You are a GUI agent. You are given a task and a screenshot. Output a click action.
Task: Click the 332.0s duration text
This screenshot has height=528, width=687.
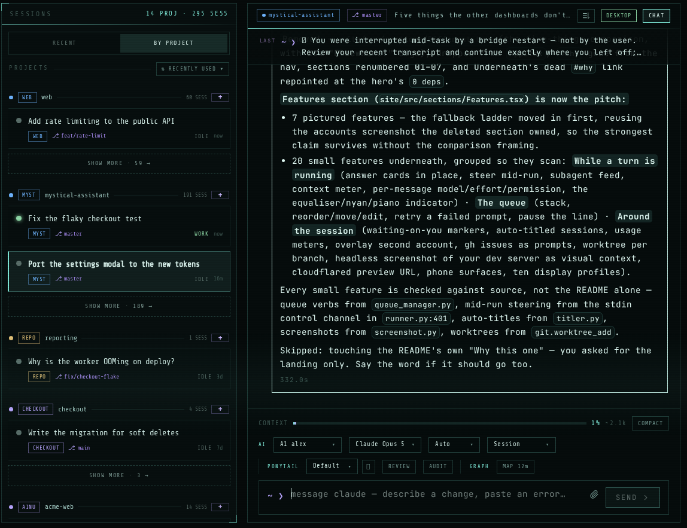click(x=294, y=380)
